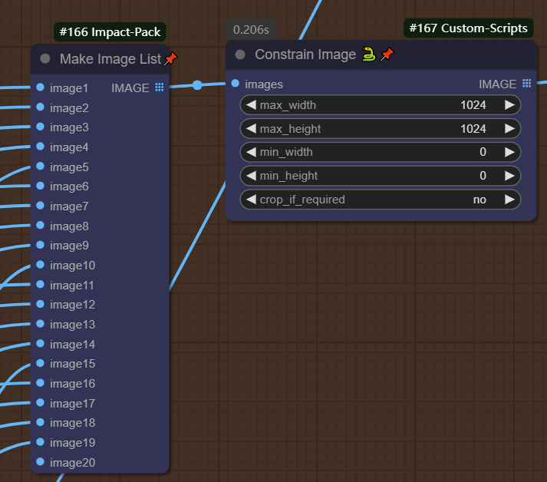547x482 pixels.
Task: Click the image1 input connector dot
Action: point(40,87)
